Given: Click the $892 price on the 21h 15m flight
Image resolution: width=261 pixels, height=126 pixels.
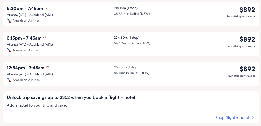Looking at the screenshot, I should (247, 10).
